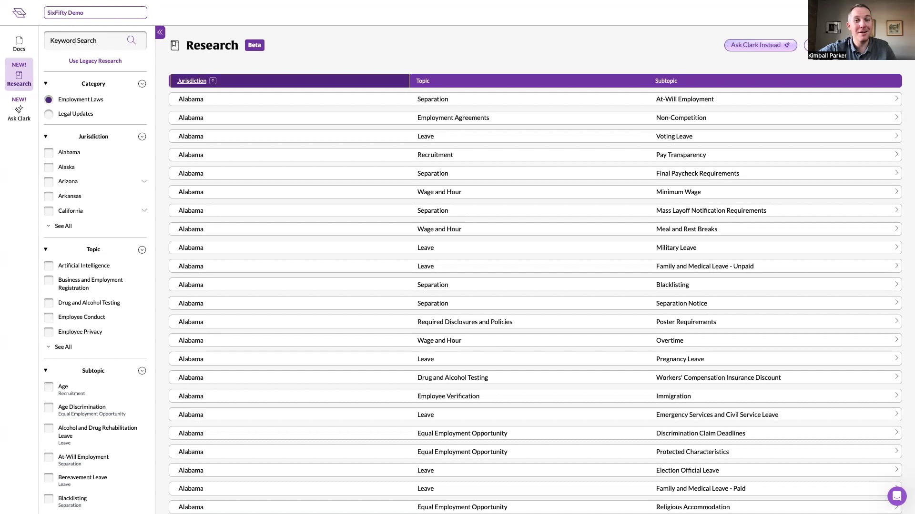Check the Alabama jurisdiction checkbox

(x=49, y=153)
